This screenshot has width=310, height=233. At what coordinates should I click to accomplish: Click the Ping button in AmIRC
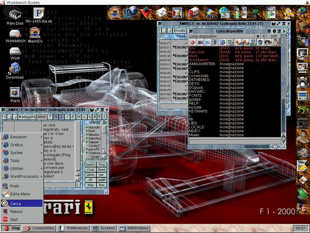[101, 164]
